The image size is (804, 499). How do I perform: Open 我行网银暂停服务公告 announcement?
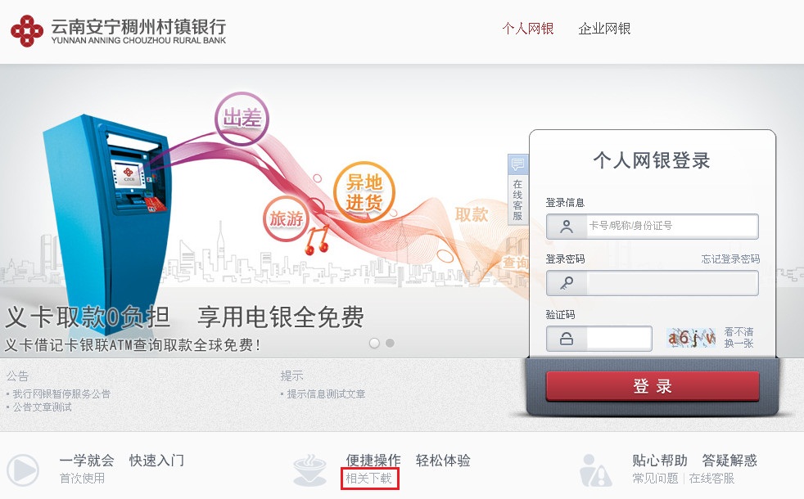(x=61, y=394)
